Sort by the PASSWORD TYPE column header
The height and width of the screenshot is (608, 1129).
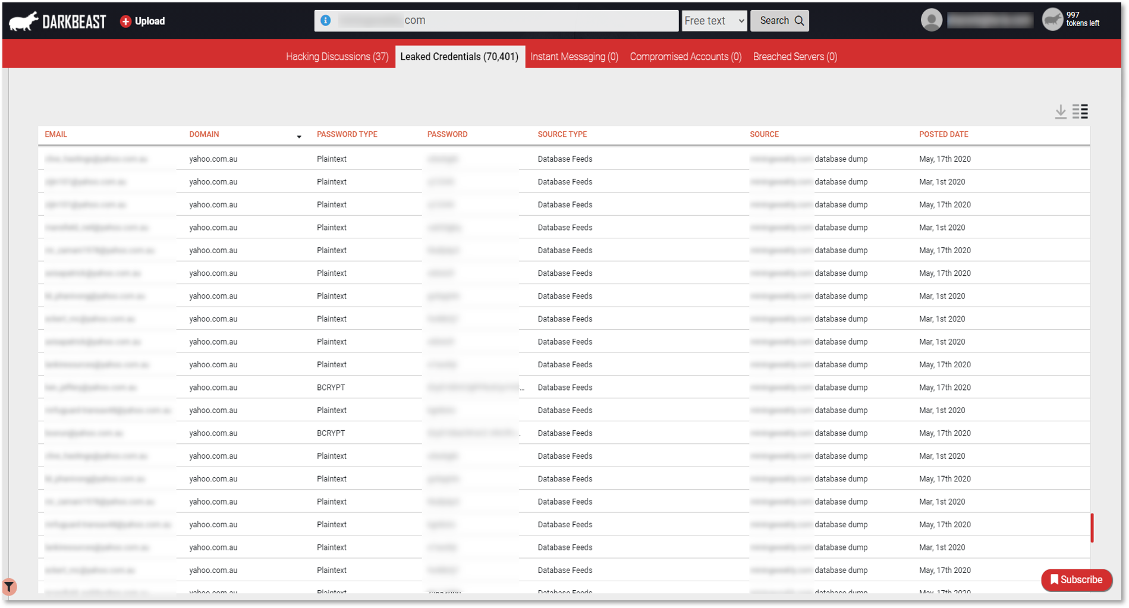(347, 134)
